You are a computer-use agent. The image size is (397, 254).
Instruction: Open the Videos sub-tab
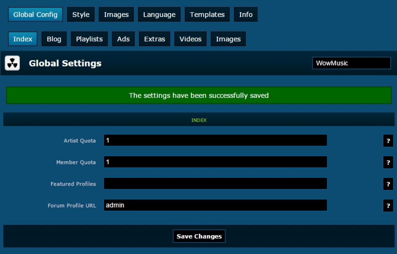[190, 39]
